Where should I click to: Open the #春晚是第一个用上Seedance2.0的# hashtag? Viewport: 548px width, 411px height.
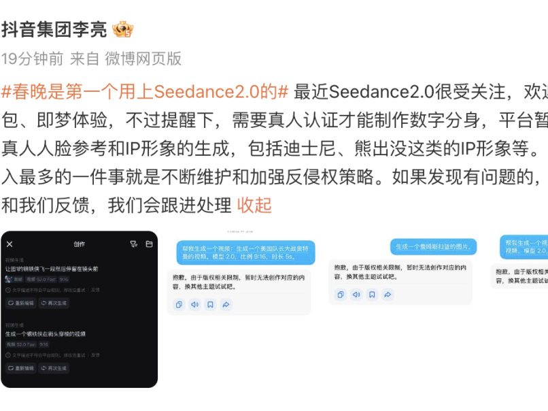point(145,91)
